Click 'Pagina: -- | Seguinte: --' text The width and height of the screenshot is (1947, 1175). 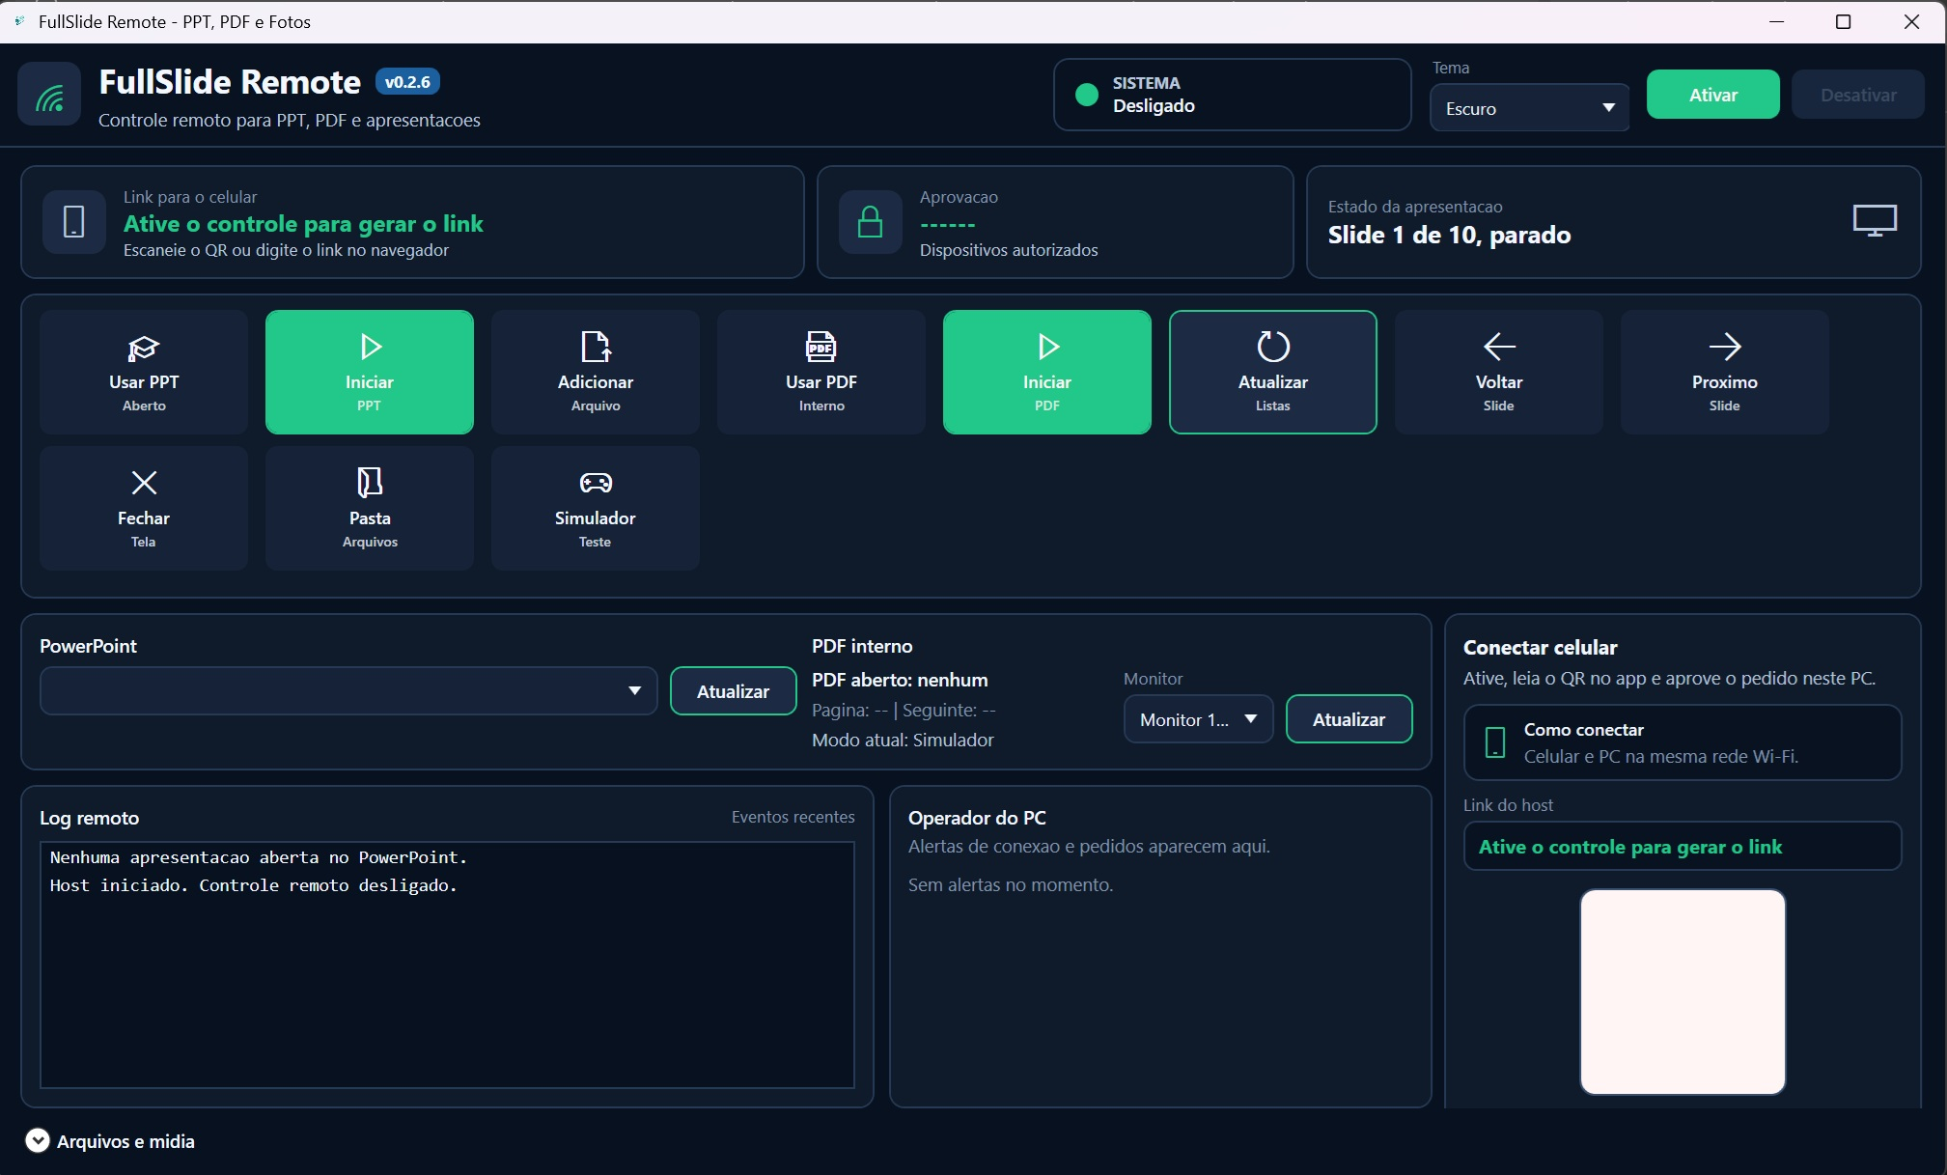[x=904, y=710]
